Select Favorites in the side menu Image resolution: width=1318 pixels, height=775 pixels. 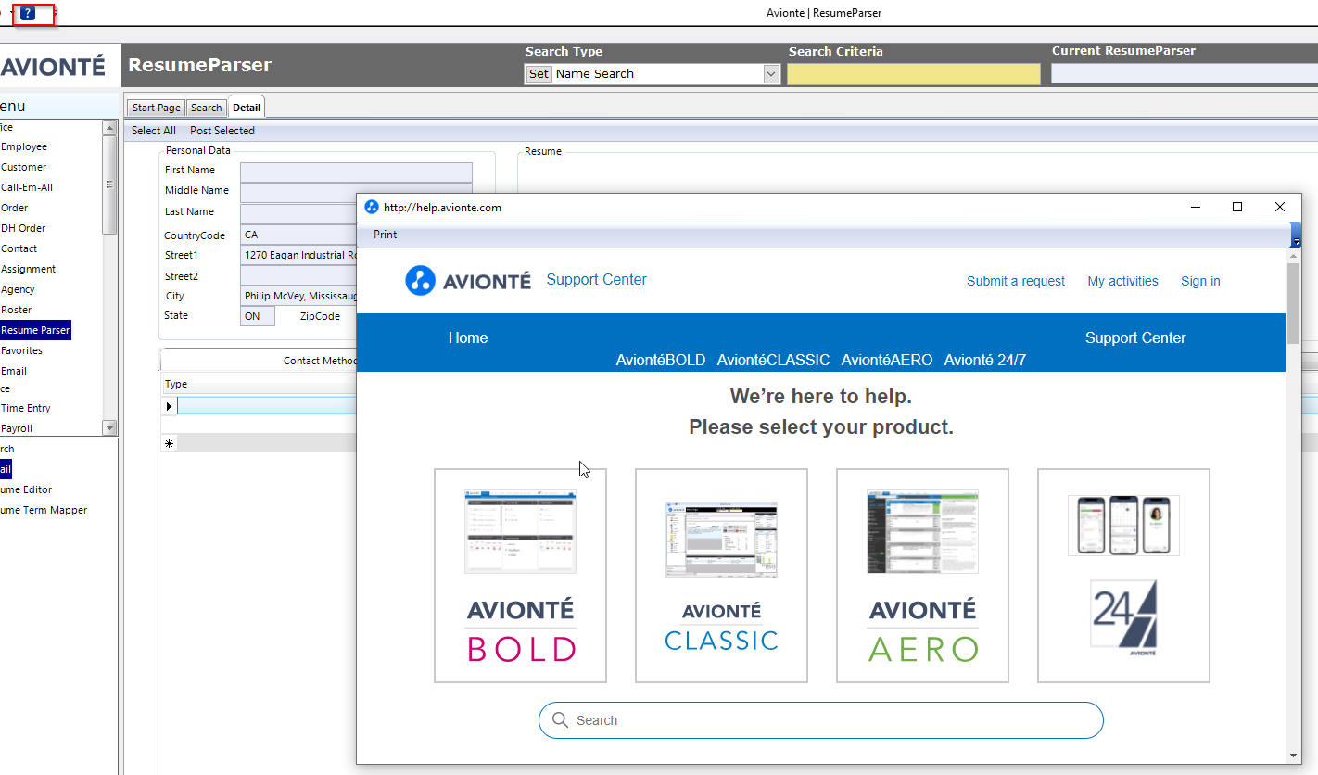[x=21, y=350]
